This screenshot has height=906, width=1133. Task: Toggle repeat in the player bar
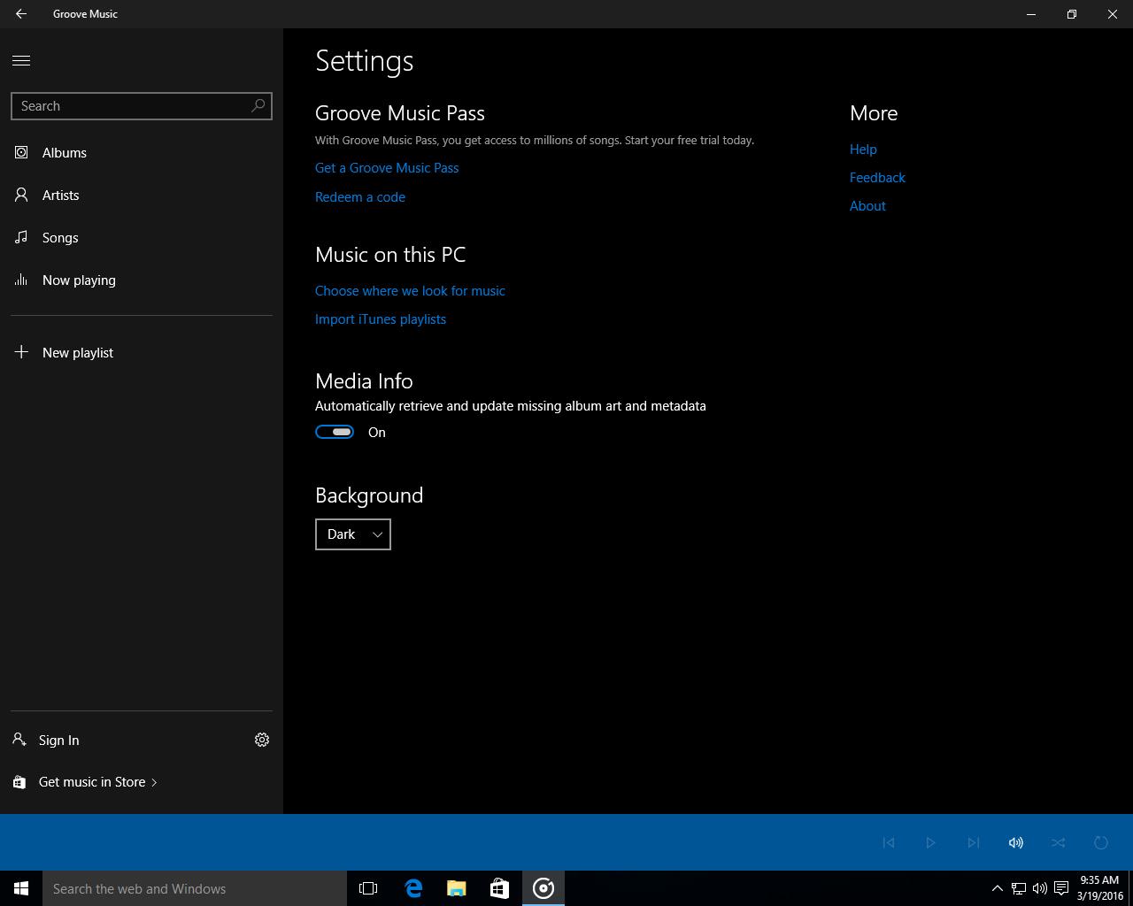[x=1101, y=842]
